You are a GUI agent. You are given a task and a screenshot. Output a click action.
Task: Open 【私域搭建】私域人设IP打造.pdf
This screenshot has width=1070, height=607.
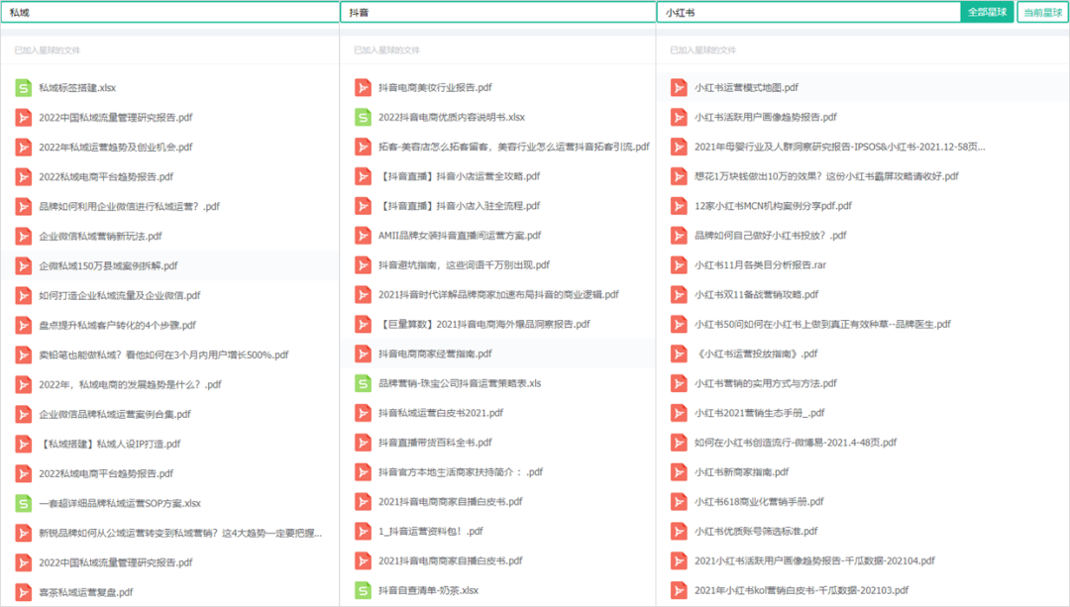[x=110, y=444]
